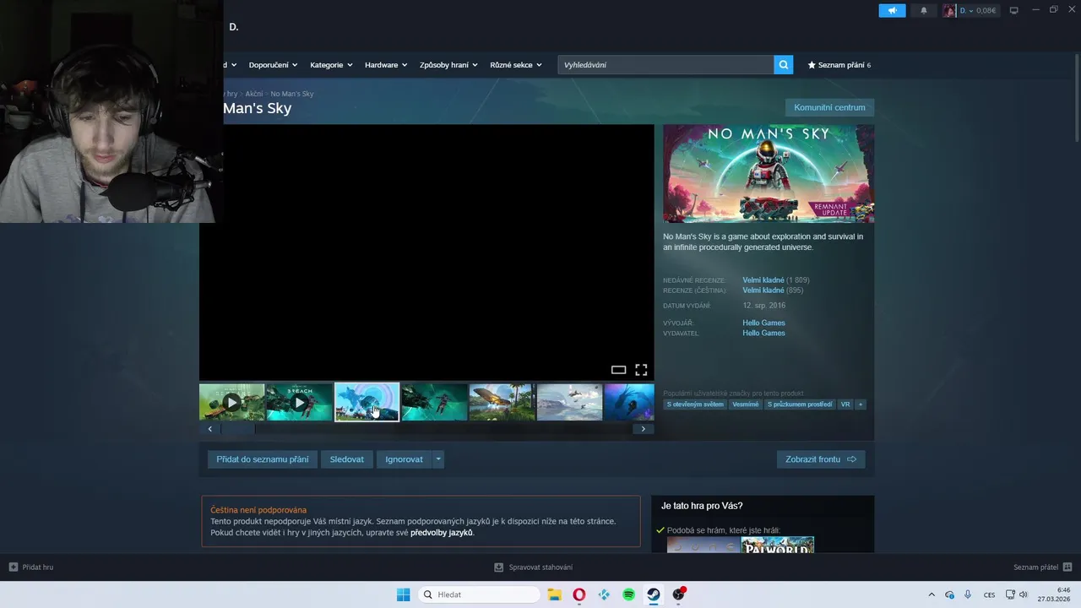Open developer Hello Games link
This screenshot has width=1081, height=608.
point(763,323)
